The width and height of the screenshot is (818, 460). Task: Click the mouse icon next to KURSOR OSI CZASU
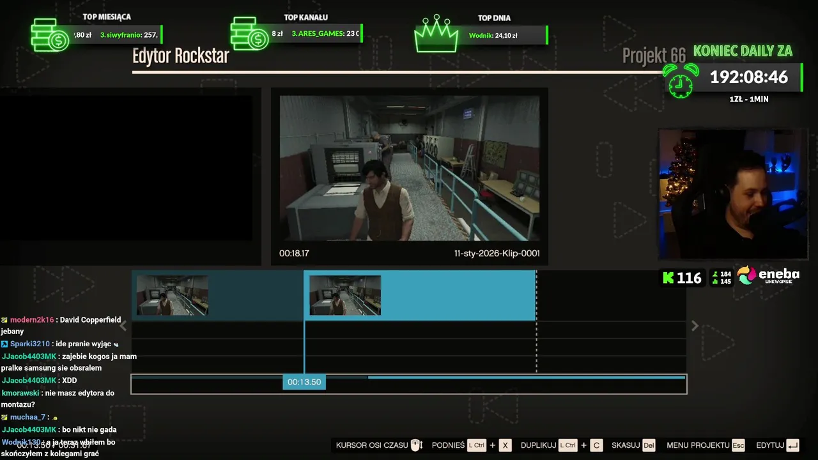416,445
